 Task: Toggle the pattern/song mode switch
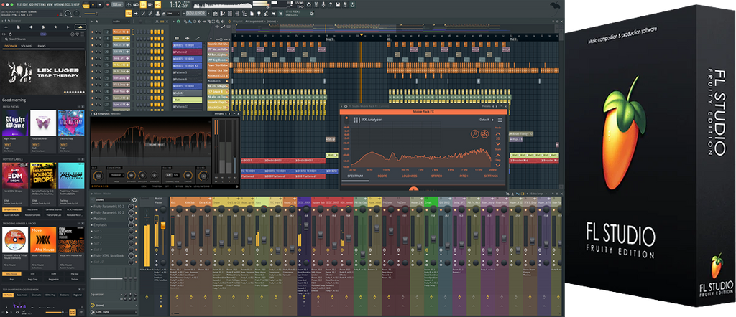click(86, 5)
